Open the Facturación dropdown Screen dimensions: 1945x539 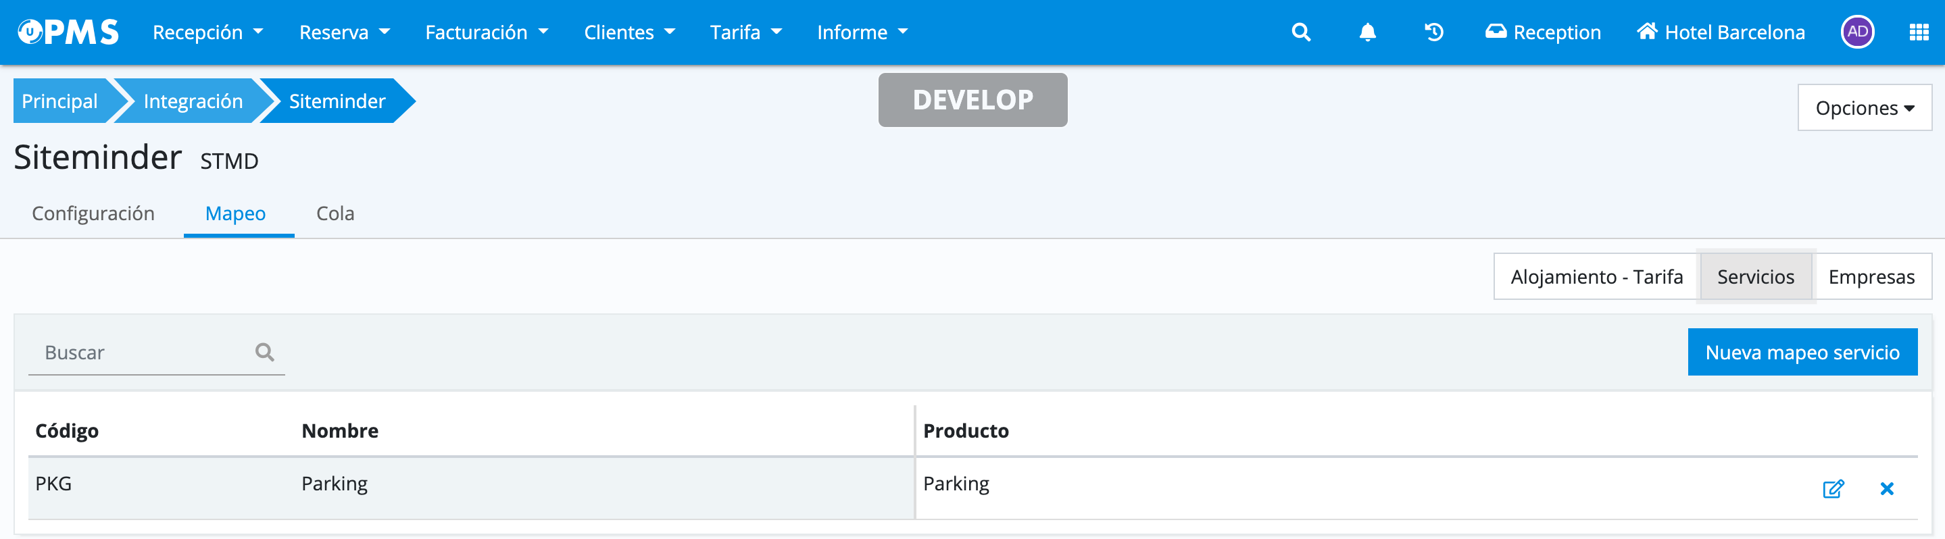[487, 32]
